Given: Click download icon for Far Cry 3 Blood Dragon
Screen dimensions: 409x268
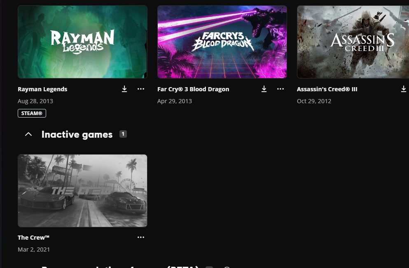Looking at the screenshot, I should click(264, 89).
